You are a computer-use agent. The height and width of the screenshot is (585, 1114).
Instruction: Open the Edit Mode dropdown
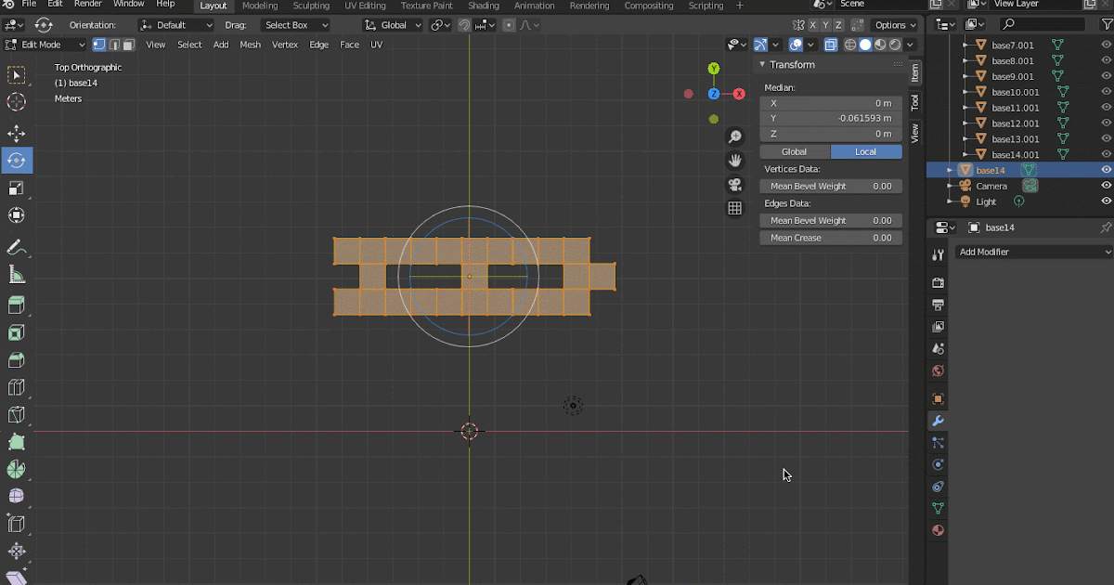(45, 45)
